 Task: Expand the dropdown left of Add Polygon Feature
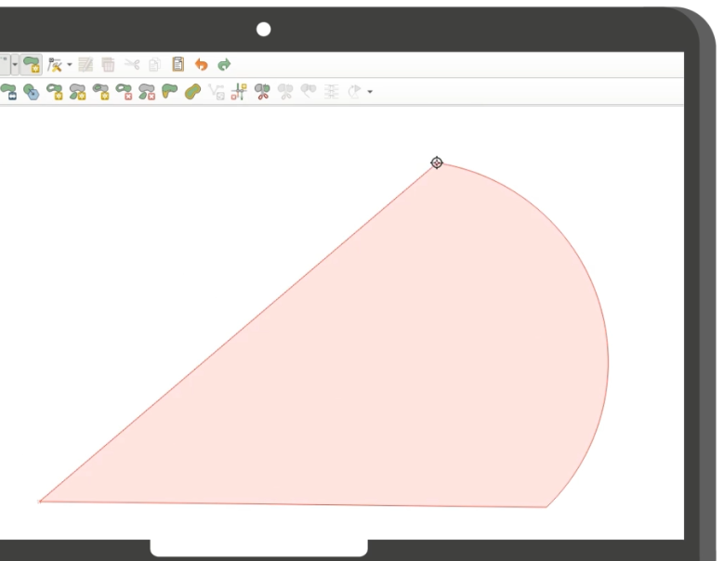click(x=14, y=64)
